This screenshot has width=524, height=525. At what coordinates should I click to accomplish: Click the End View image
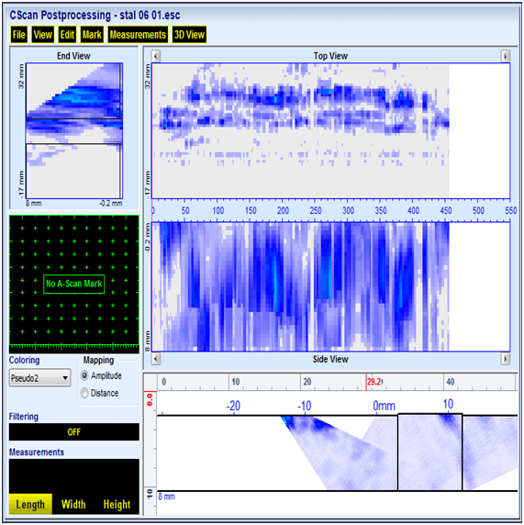(x=74, y=130)
